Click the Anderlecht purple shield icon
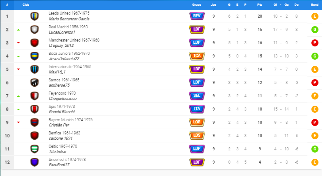This screenshot has width=322, height=176. tap(34, 162)
